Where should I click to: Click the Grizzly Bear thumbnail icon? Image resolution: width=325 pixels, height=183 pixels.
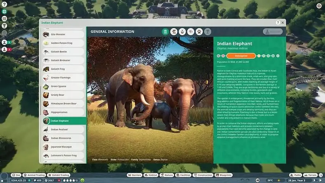46,95
